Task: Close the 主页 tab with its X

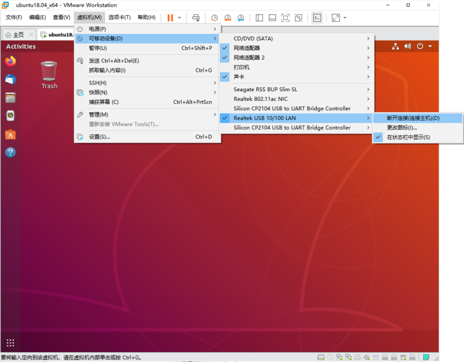Action: 31,34
